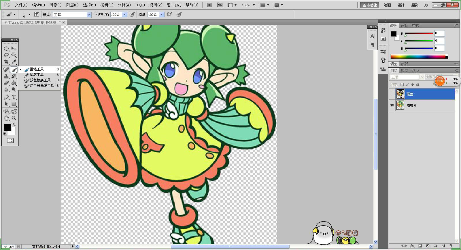
Task: Select the Eraser tool
Action: (x=6, y=83)
